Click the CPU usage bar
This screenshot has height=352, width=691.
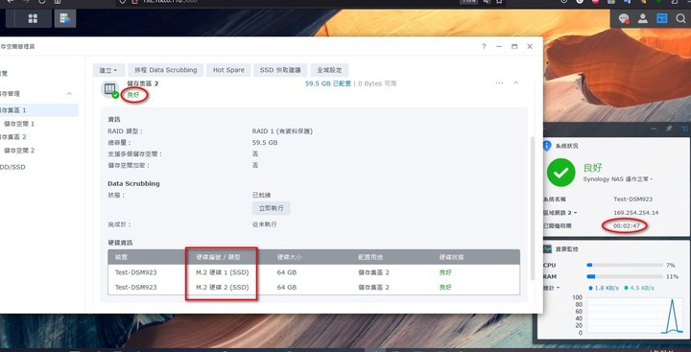click(x=625, y=266)
